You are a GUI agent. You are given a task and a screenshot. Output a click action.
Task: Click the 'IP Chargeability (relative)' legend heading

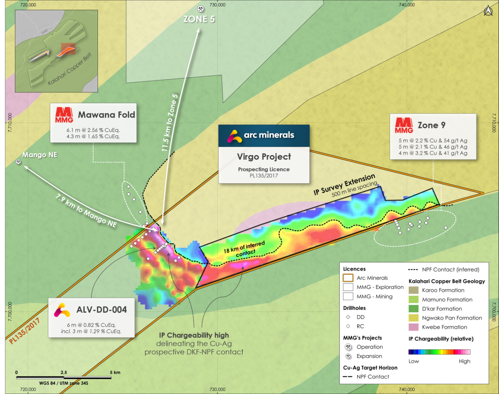[x=441, y=339]
